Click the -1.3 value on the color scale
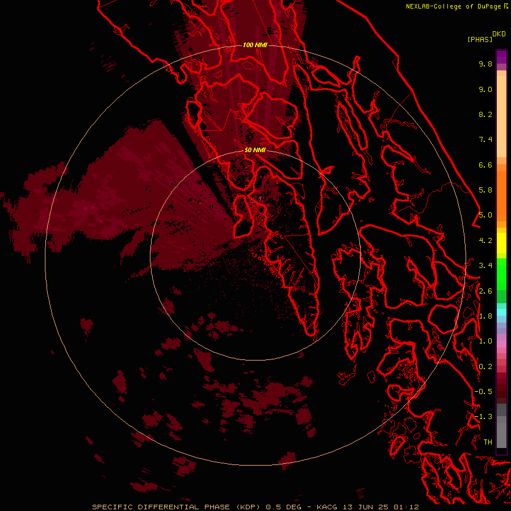The width and height of the screenshot is (511, 511). [483, 417]
